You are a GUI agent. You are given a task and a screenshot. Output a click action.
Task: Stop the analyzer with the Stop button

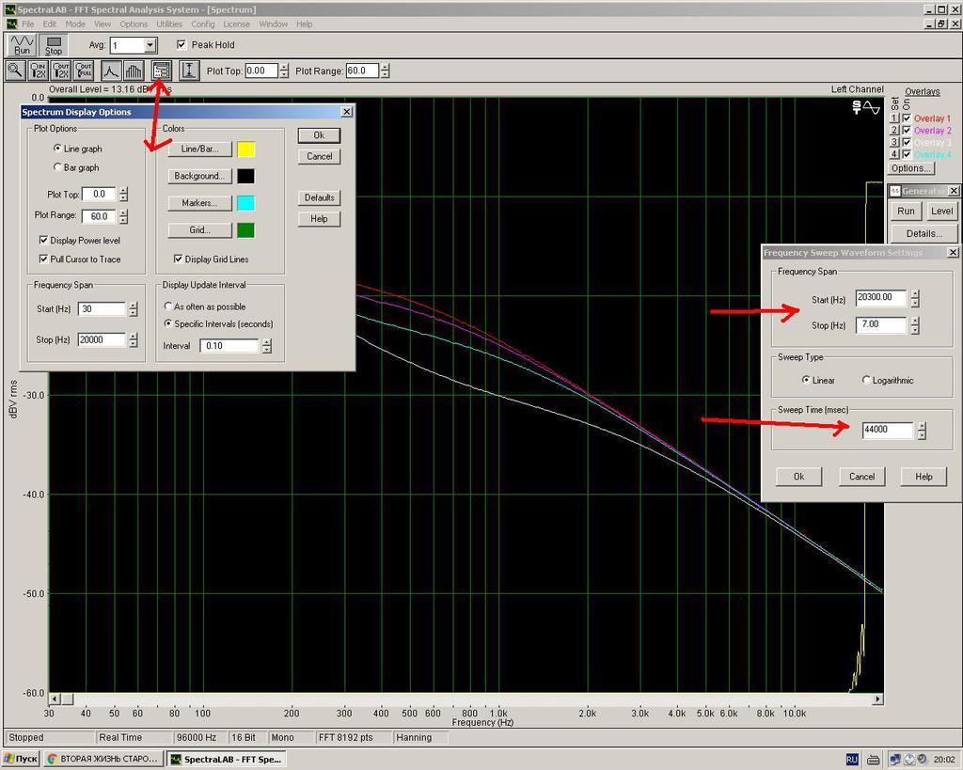tap(54, 45)
